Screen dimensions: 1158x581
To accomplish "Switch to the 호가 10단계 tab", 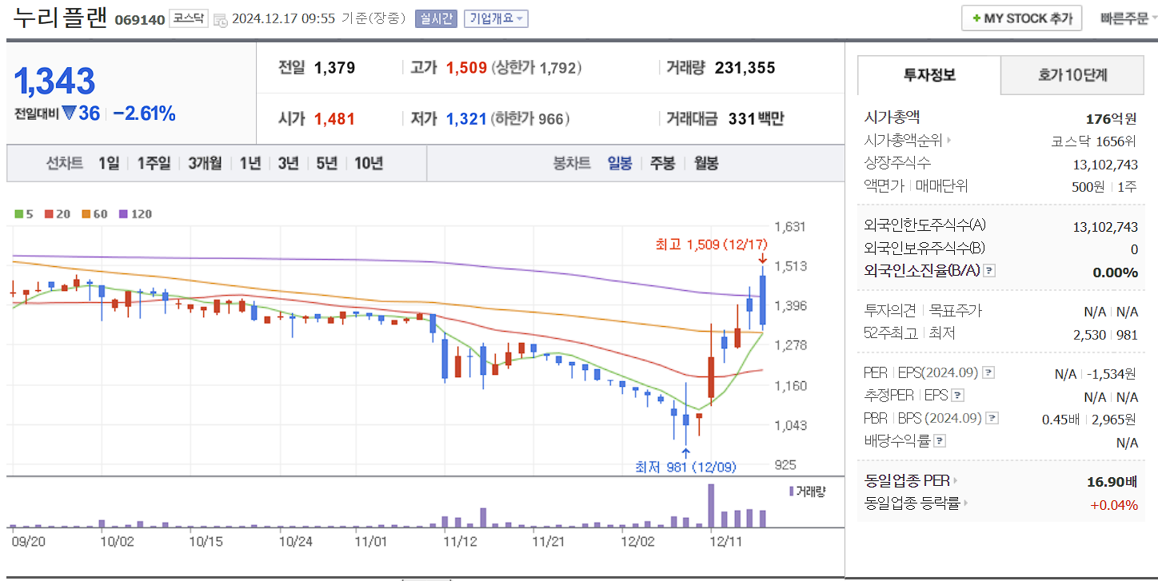I will tap(1072, 74).
